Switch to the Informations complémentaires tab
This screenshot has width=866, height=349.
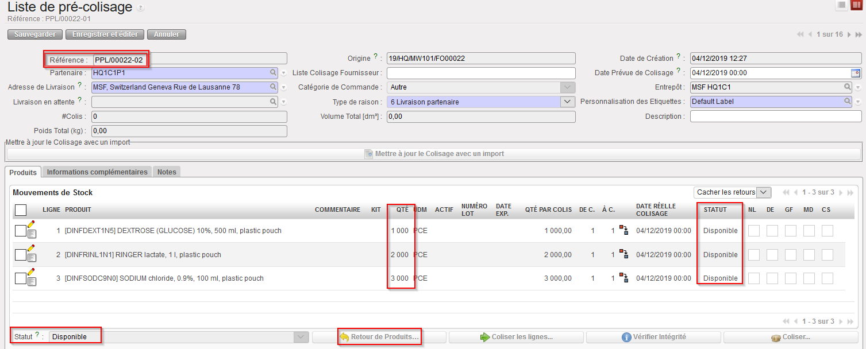click(x=97, y=172)
